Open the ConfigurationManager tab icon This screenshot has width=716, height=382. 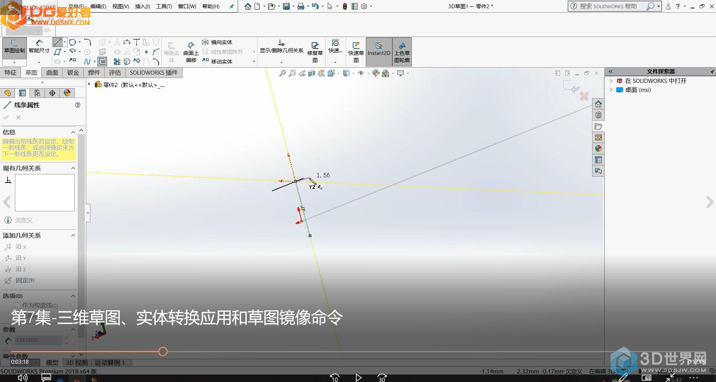click(37, 93)
